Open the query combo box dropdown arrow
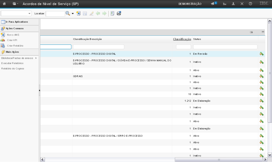 click(29, 14)
